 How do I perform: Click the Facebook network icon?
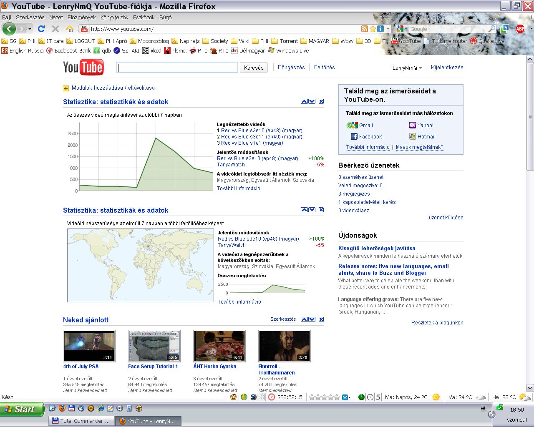click(x=354, y=136)
